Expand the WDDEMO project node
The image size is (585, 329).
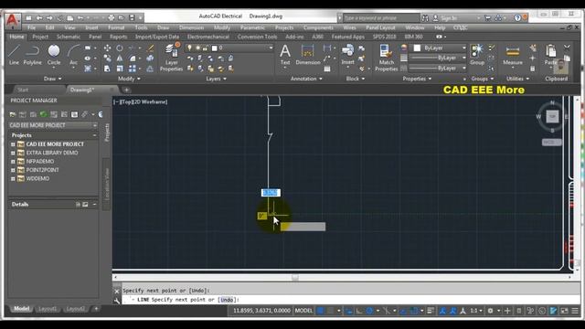click(13, 179)
